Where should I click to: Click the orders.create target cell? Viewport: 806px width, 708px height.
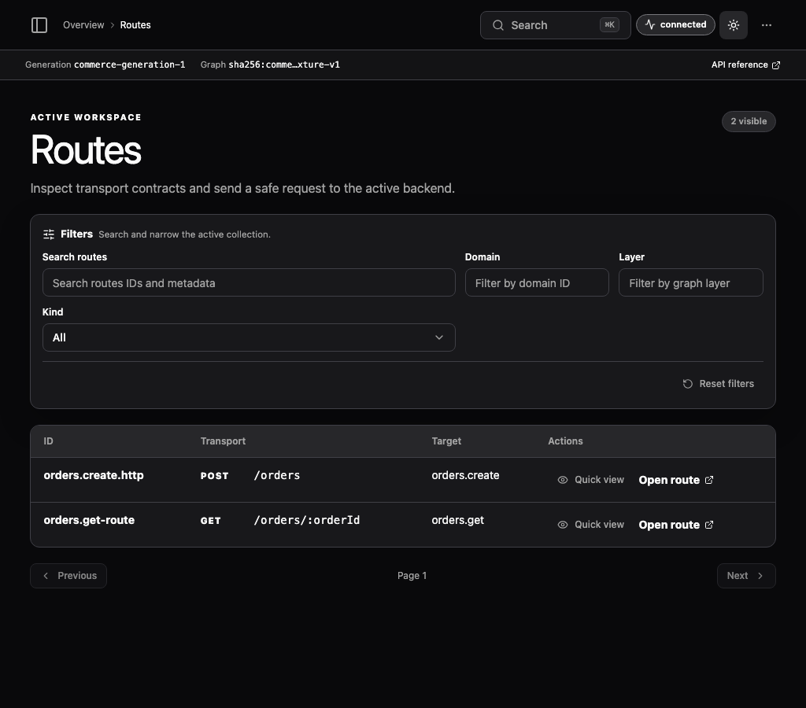[465, 475]
